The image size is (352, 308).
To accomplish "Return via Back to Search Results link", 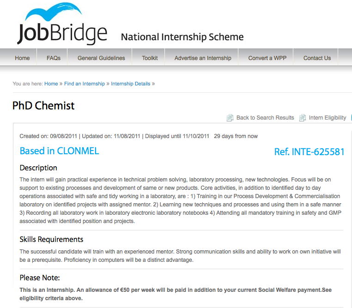I will coord(265,118).
